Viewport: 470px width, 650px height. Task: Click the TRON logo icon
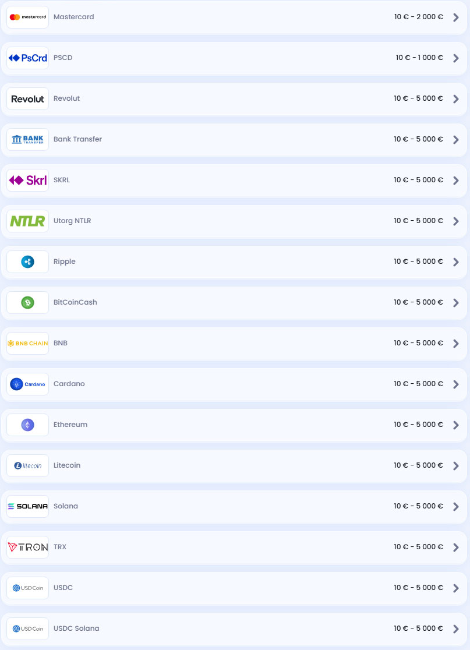point(27,547)
